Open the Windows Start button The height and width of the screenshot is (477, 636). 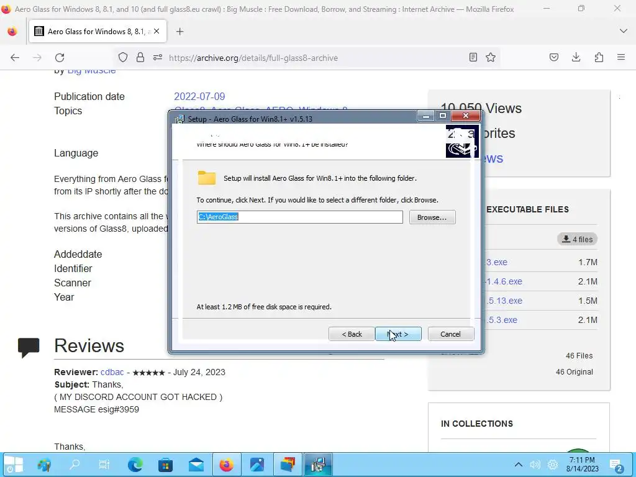(14, 465)
